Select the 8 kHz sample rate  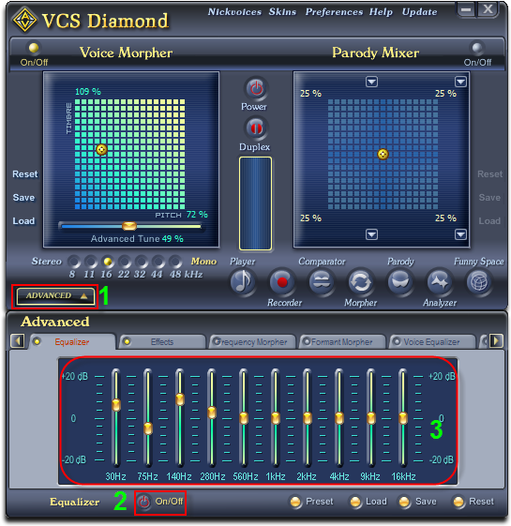pos(73,261)
